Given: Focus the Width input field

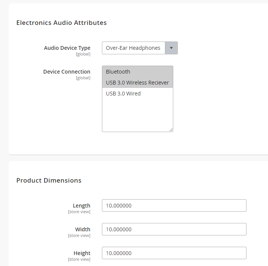Looking at the screenshot, I should [x=174, y=229].
